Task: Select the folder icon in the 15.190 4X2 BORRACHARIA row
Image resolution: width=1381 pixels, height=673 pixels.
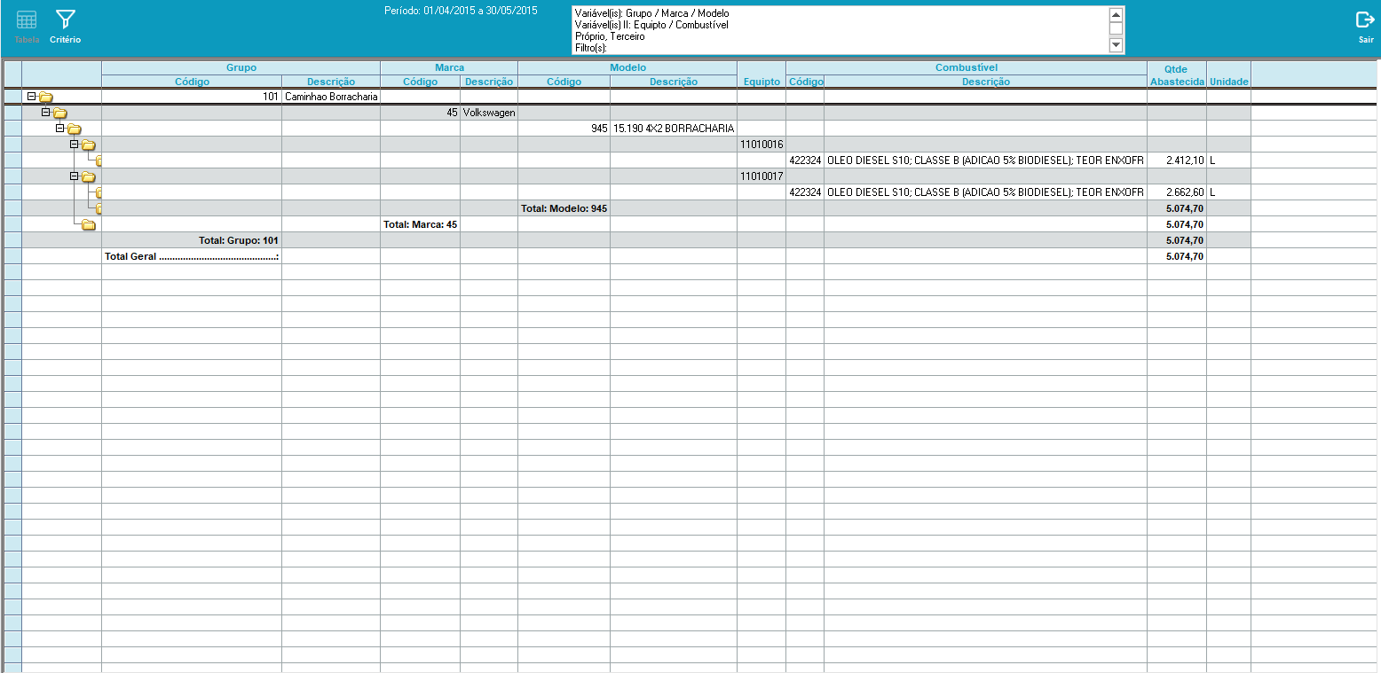Action: point(75,129)
